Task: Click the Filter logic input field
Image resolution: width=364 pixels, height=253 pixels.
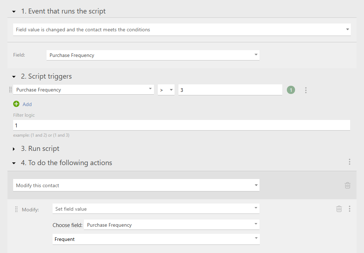Action: pyautogui.click(x=181, y=125)
